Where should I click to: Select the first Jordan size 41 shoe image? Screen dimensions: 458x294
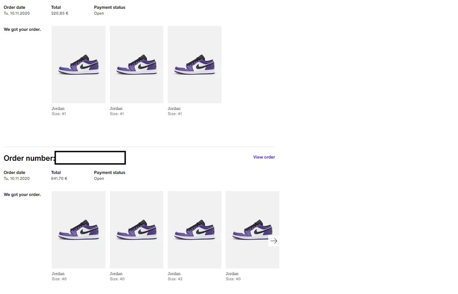point(78,64)
